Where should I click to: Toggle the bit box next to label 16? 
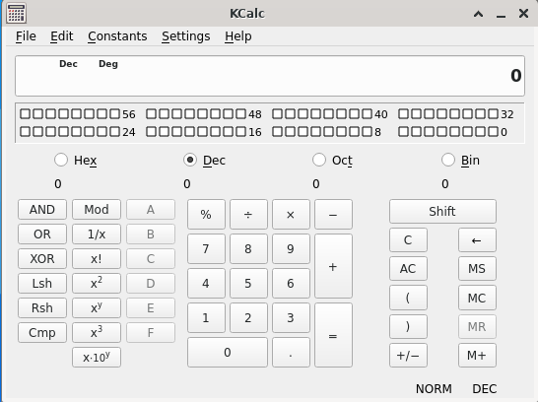[240, 131]
